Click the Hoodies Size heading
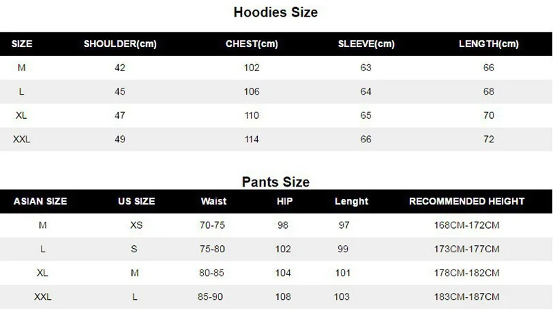 (x=275, y=12)
